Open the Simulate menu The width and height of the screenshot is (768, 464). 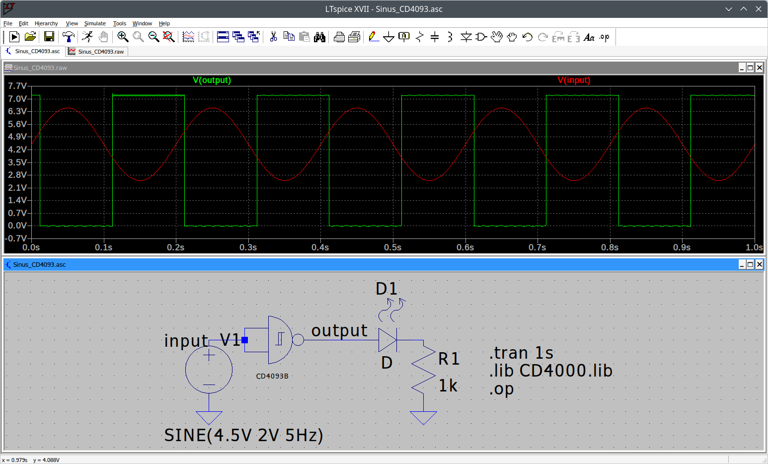click(x=95, y=23)
